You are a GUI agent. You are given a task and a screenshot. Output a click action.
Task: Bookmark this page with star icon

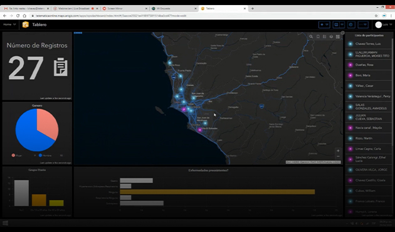tap(376, 16)
